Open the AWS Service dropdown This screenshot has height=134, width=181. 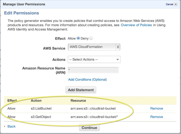pyautogui.click(x=94, y=47)
